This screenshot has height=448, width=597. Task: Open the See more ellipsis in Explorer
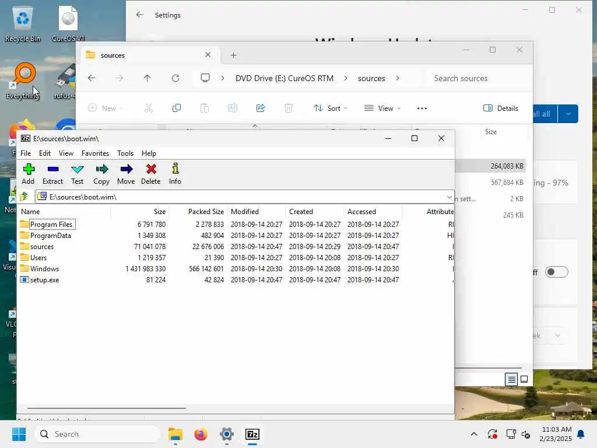coord(422,108)
